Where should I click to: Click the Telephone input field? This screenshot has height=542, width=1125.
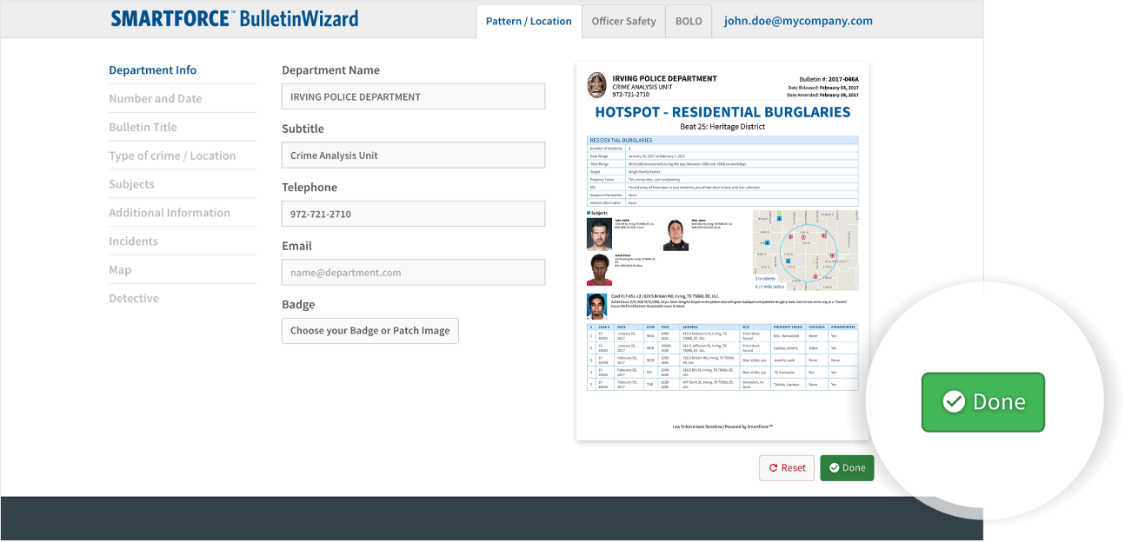[x=413, y=215]
